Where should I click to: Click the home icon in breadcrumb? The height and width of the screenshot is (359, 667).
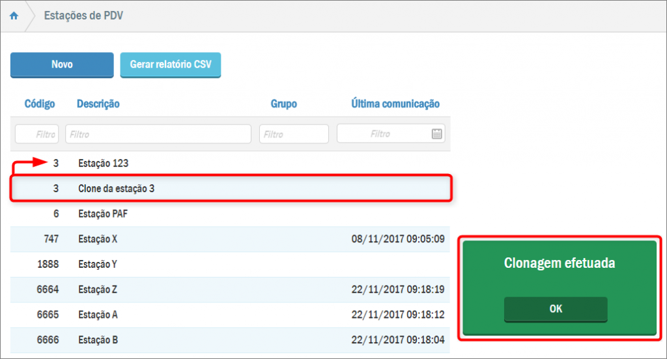pyautogui.click(x=14, y=16)
